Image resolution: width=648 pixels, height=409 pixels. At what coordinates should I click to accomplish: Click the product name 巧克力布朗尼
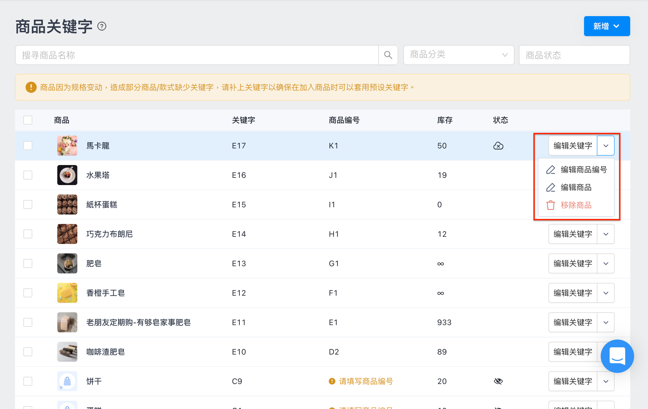pos(110,234)
